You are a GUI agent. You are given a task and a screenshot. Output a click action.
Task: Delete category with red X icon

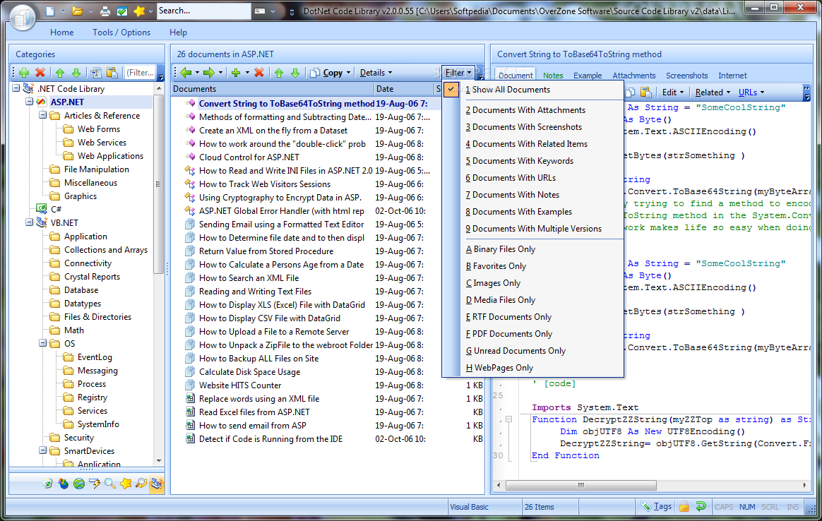(x=40, y=73)
